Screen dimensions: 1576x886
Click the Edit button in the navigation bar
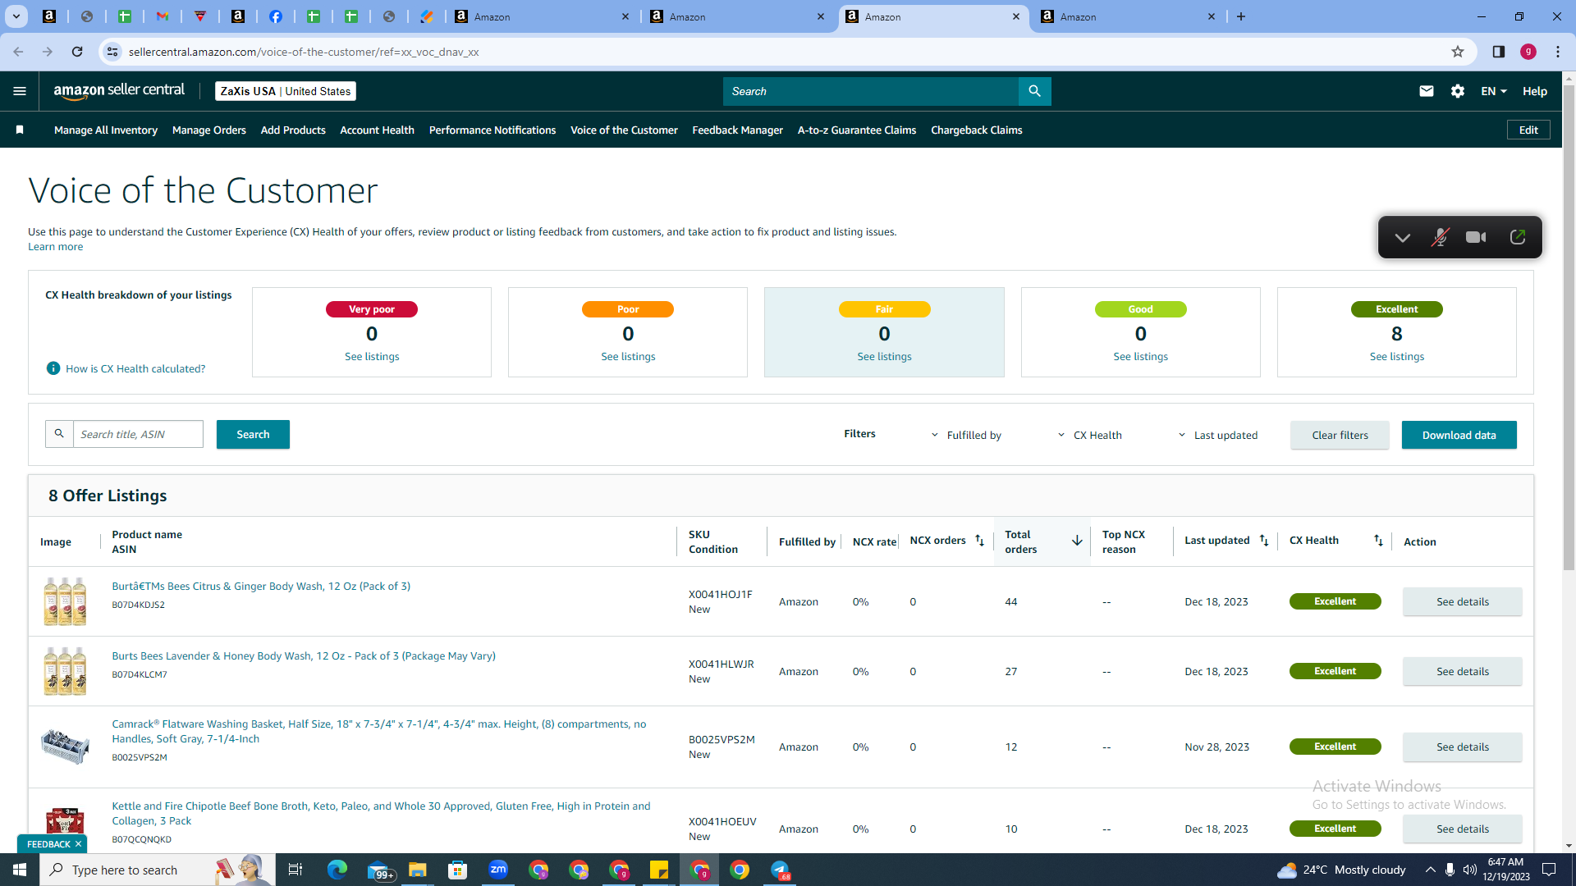[x=1528, y=130]
